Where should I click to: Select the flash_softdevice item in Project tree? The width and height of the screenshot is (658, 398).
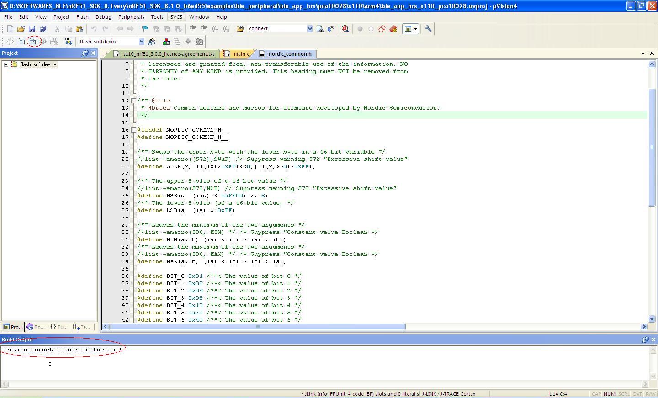38,64
